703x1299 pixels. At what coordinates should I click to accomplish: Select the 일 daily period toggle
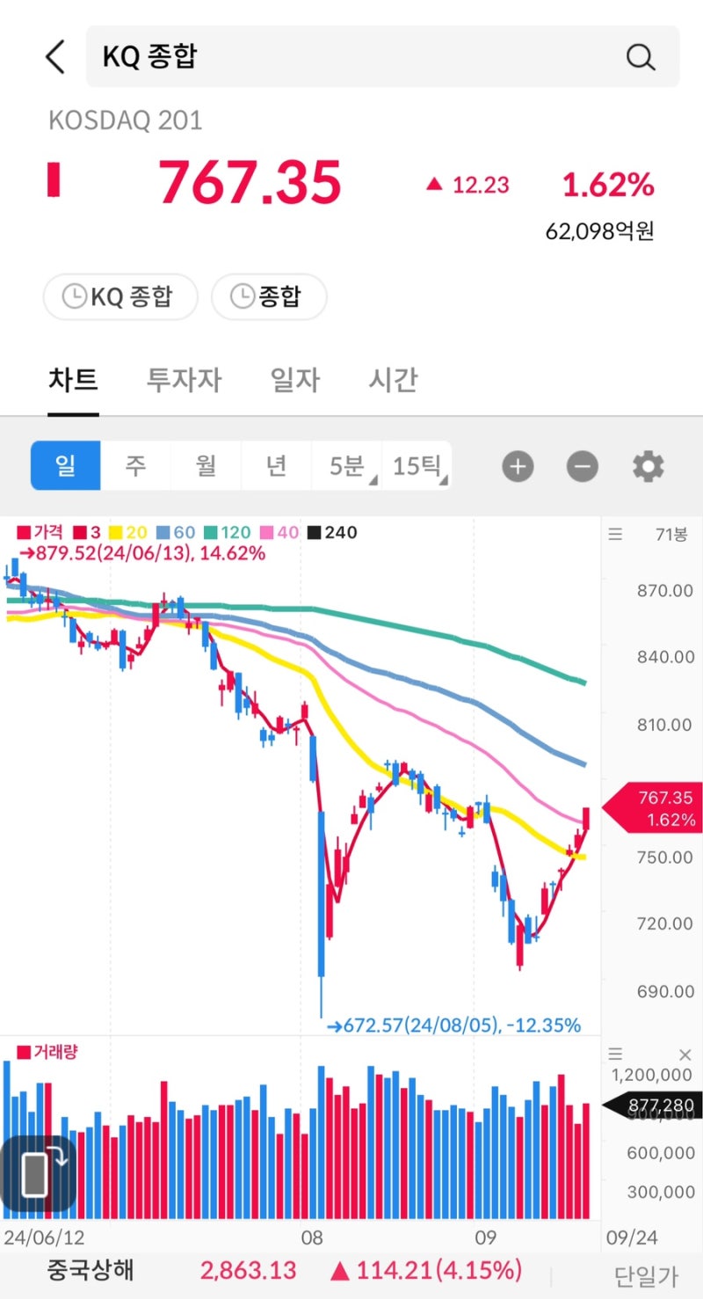(x=66, y=465)
